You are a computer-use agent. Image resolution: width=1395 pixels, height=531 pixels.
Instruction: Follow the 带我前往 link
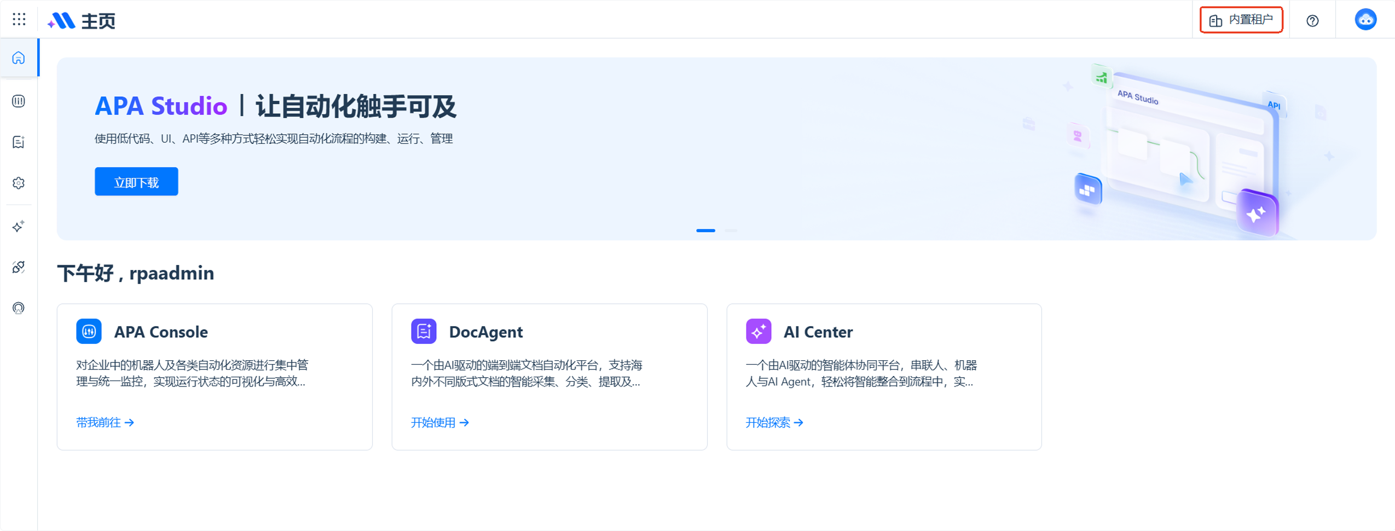pyautogui.click(x=105, y=423)
